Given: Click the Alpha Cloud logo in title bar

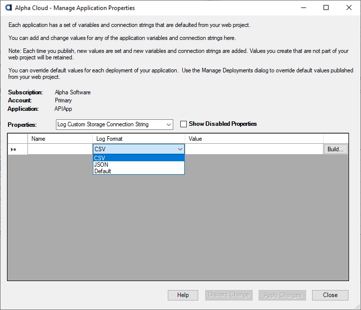Looking at the screenshot, I should click(x=8, y=7).
